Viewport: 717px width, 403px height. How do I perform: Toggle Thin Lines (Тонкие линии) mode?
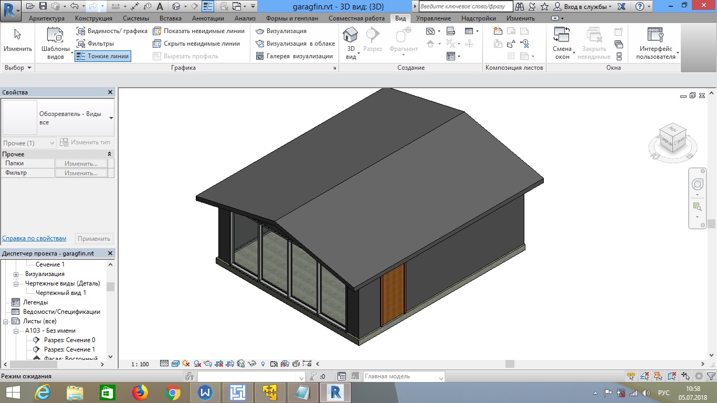(103, 56)
